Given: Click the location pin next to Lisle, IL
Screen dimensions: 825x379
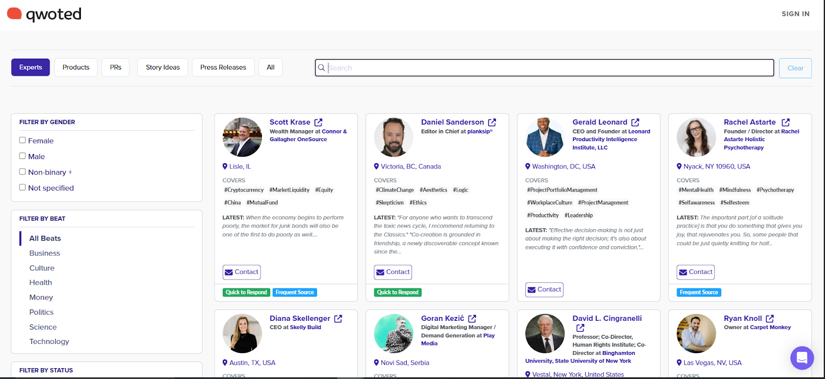Looking at the screenshot, I should (x=225, y=166).
